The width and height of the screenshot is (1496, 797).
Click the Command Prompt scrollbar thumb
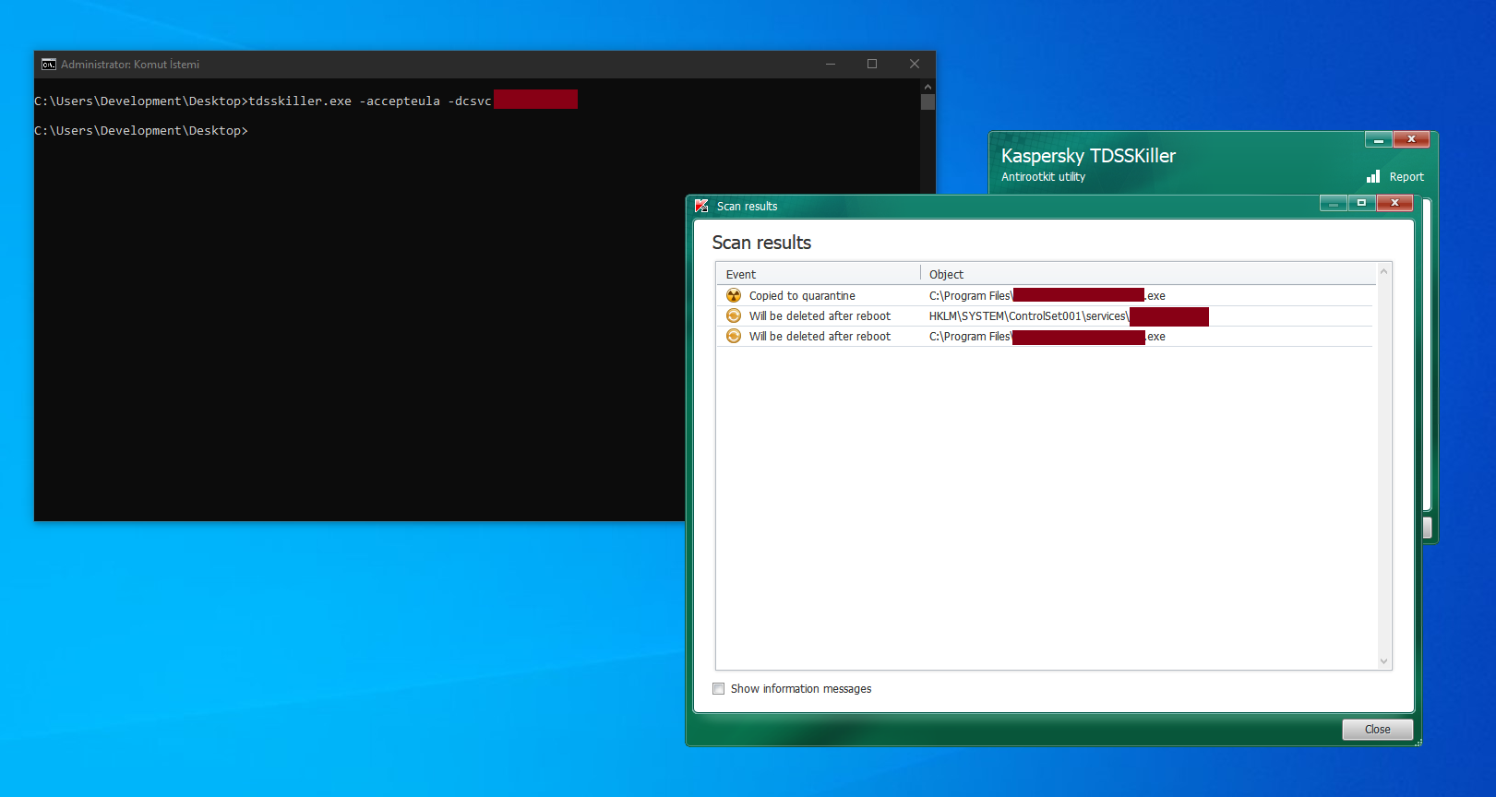click(928, 101)
